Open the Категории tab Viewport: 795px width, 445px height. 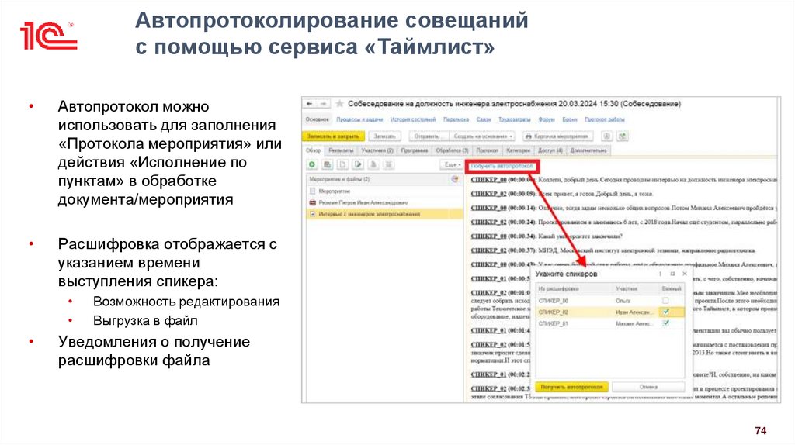518,150
